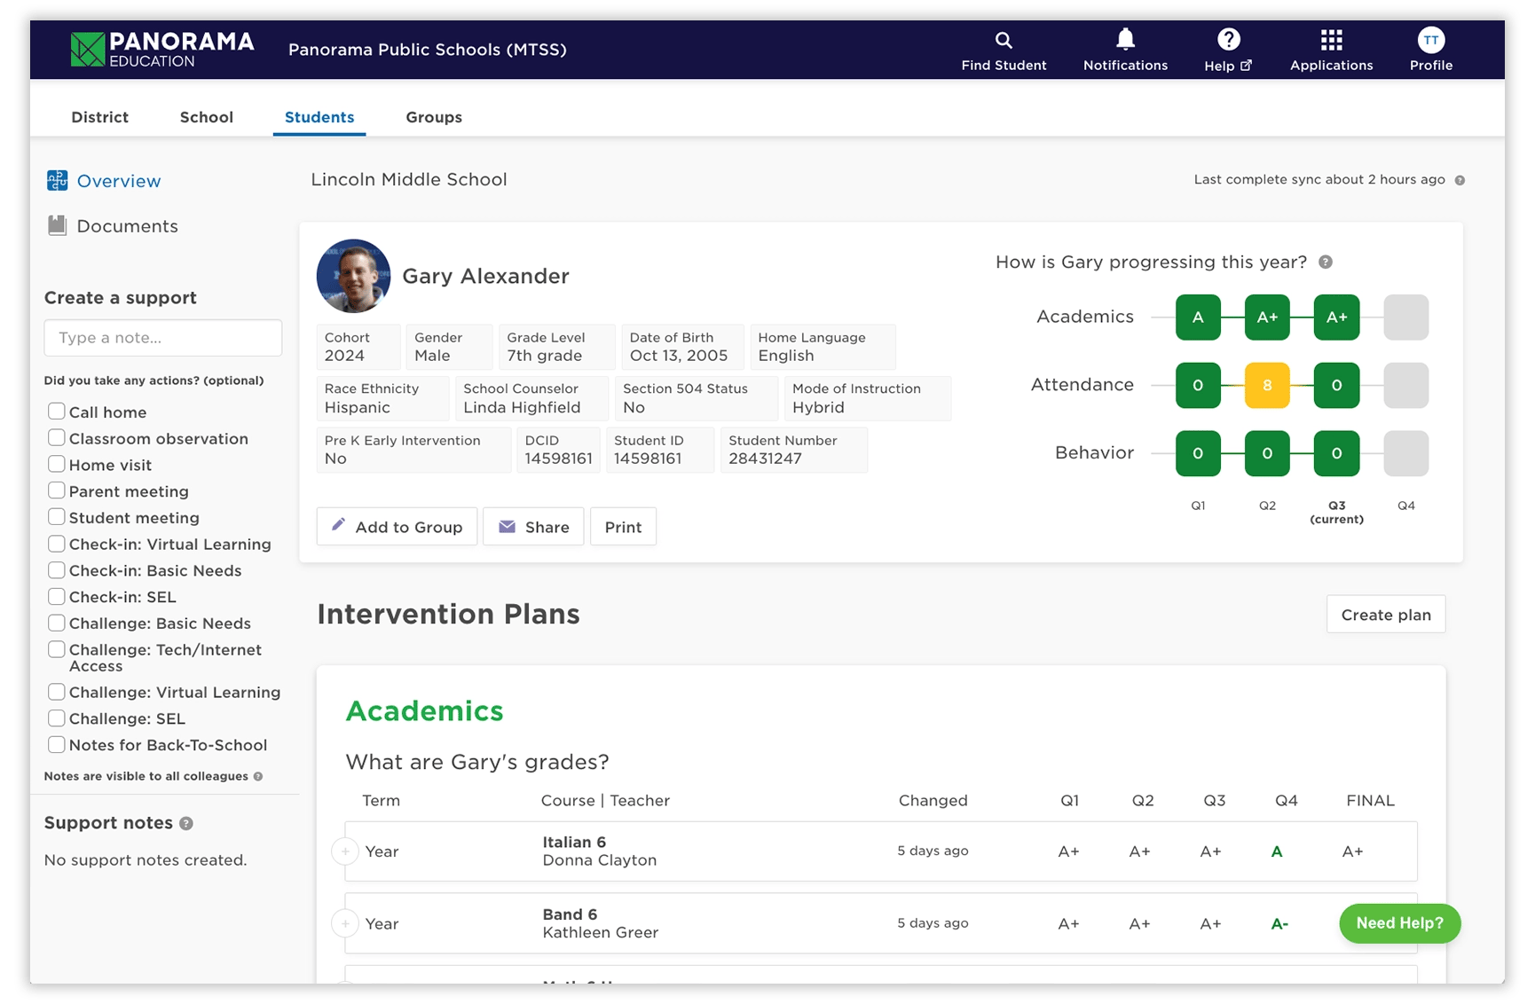Click Italian 6 Q4 grade A

[1277, 851]
